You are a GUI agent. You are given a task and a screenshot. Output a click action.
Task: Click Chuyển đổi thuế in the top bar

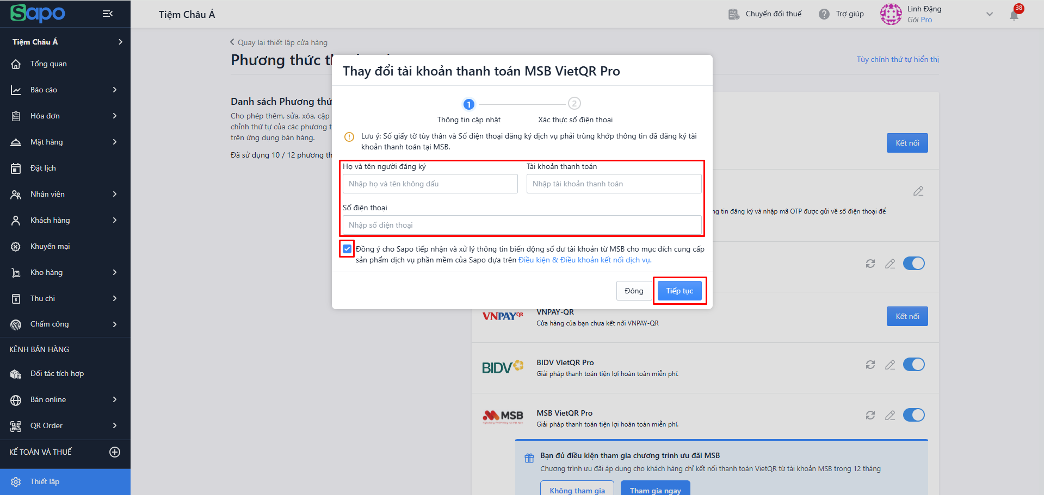tap(765, 14)
